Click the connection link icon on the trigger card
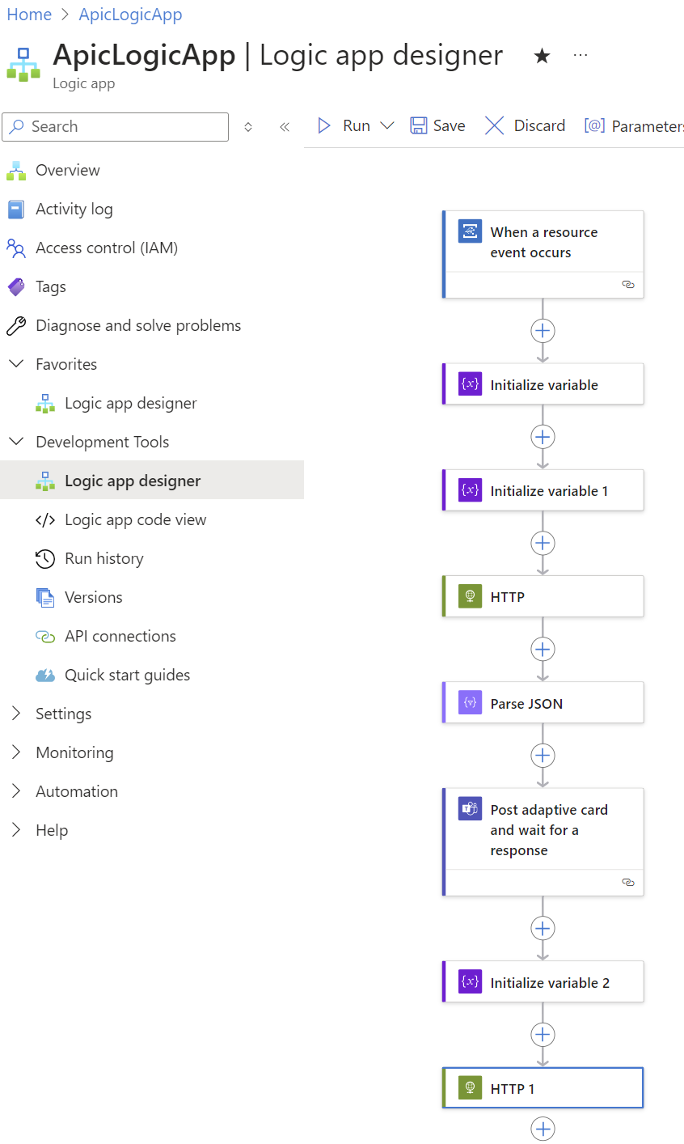The width and height of the screenshot is (684, 1144). coord(628,285)
